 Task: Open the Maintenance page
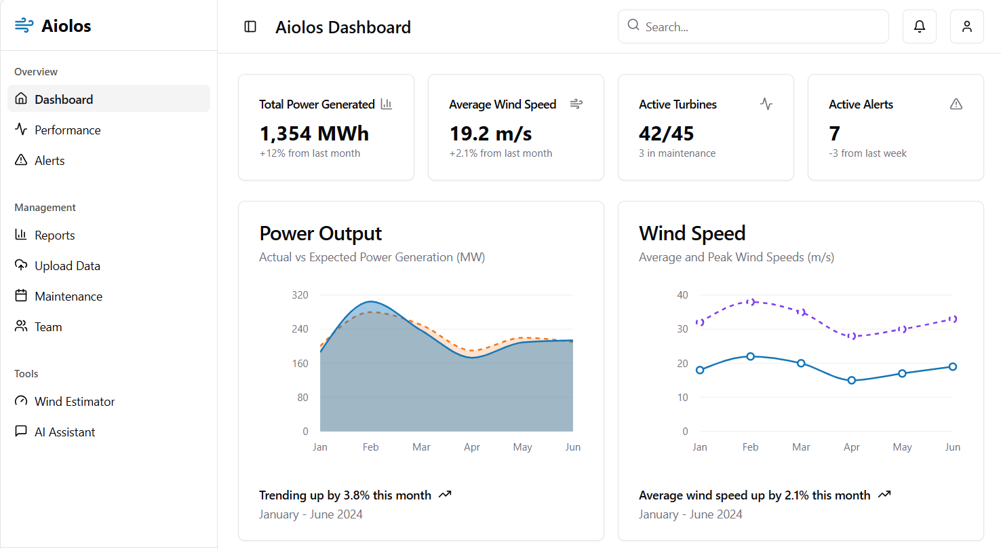(68, 296)
